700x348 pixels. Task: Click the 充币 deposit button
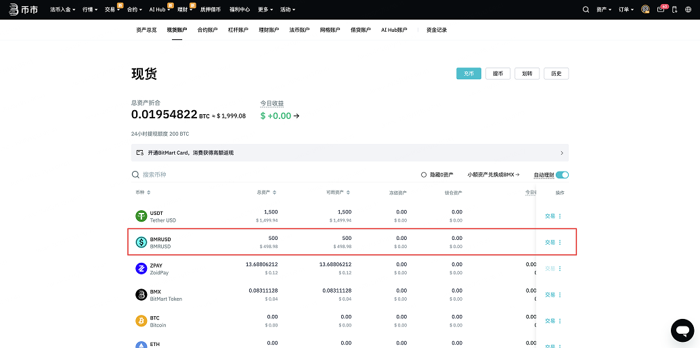click(468, 74)
